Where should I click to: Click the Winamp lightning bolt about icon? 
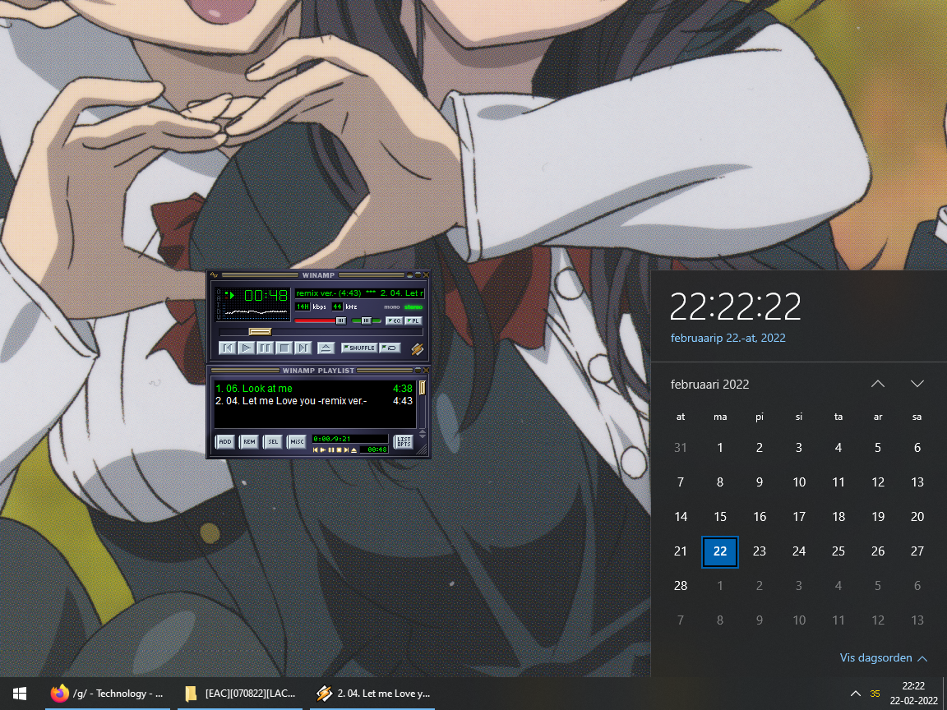pyautogui.click(x=418, y=349)
